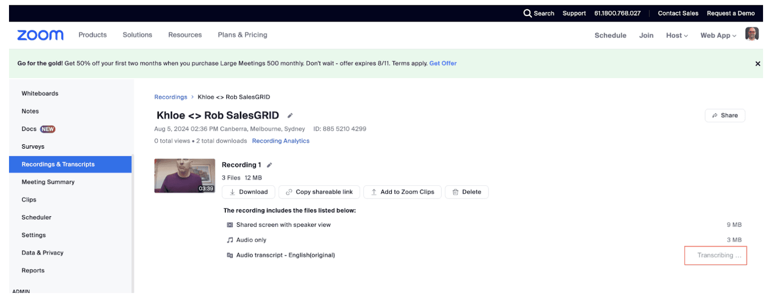
Task: Click the Recording 1 title text
Action: (241, 165)
